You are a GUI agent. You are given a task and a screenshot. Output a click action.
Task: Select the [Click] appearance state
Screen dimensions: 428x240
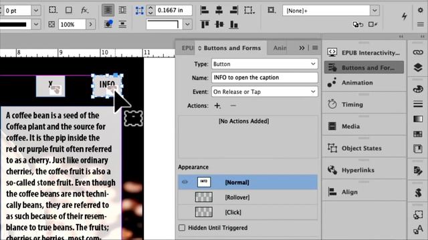coord(248,212)
